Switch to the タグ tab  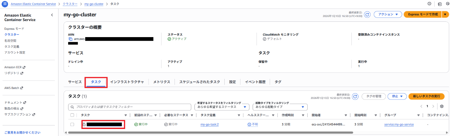(x=278, y=82)
